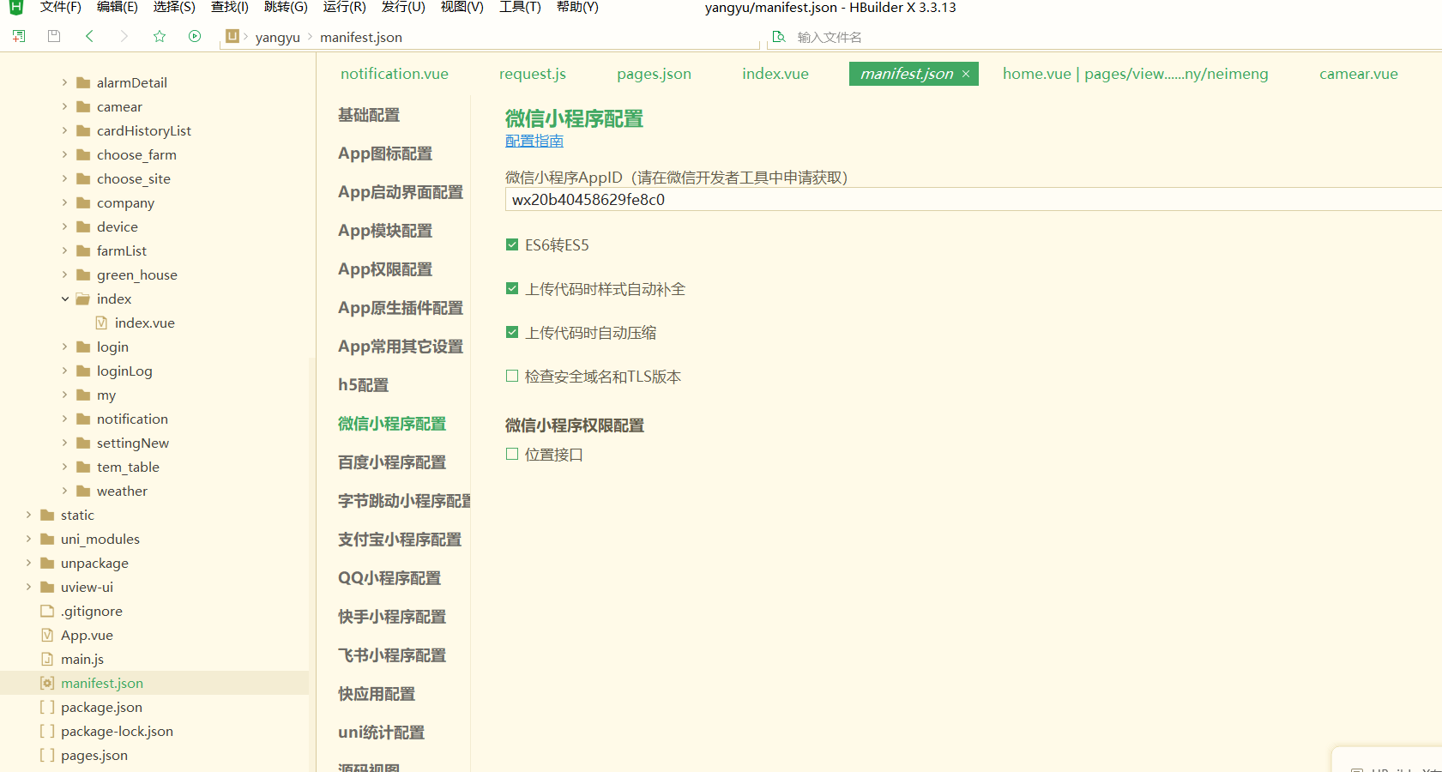Switch to the home.vue neimeng tab
The height and width of the screenshot is (772, 1442).
[x=1136, y=74]
